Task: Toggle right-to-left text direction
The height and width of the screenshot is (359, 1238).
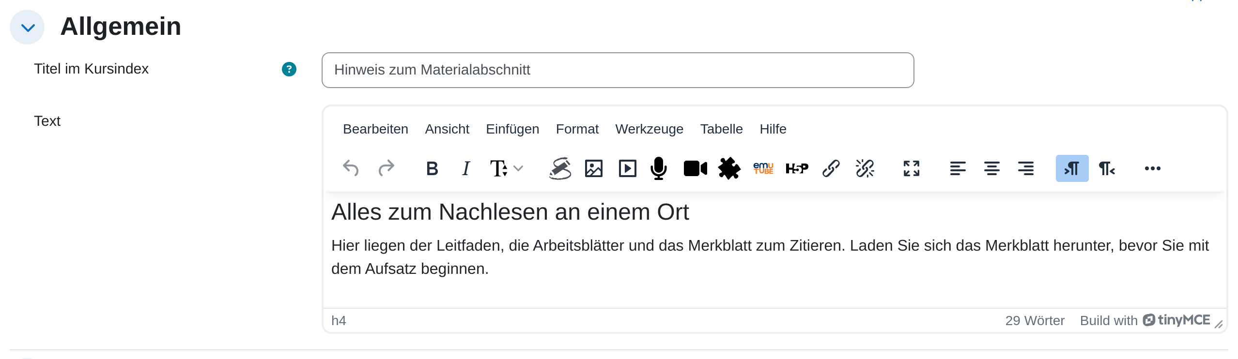Action: coord(1107,168)
